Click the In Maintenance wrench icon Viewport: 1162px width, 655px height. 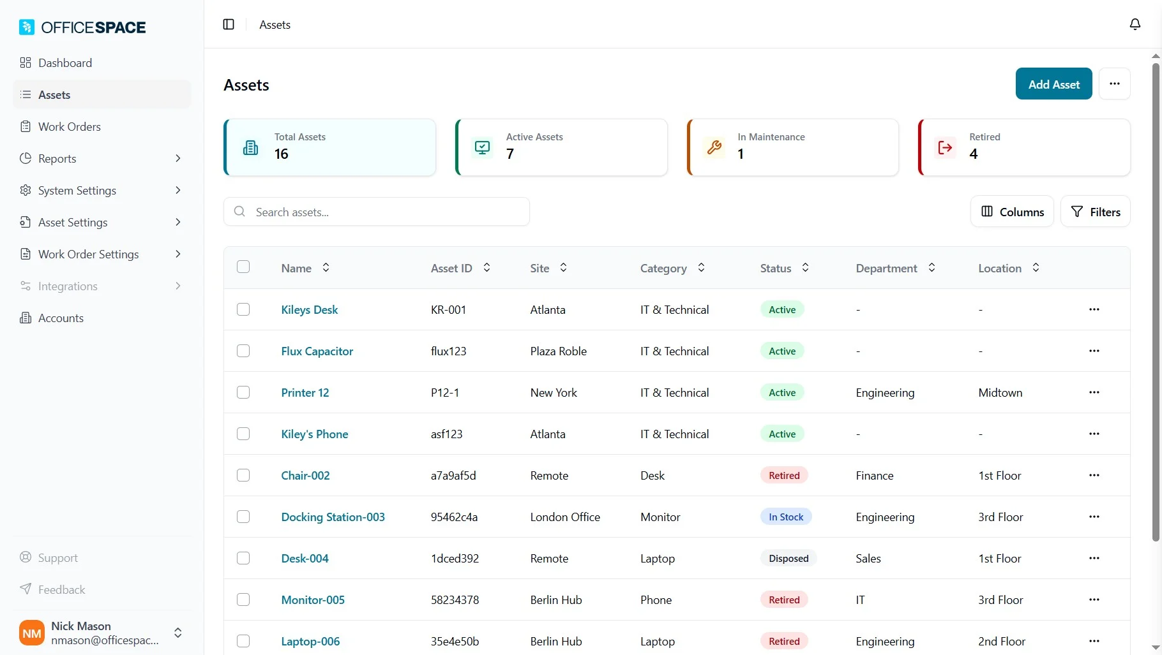tap(714, 147)
